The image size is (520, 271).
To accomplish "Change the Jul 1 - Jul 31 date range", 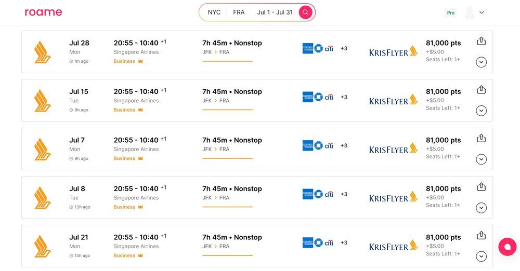I will coord(275,12).
